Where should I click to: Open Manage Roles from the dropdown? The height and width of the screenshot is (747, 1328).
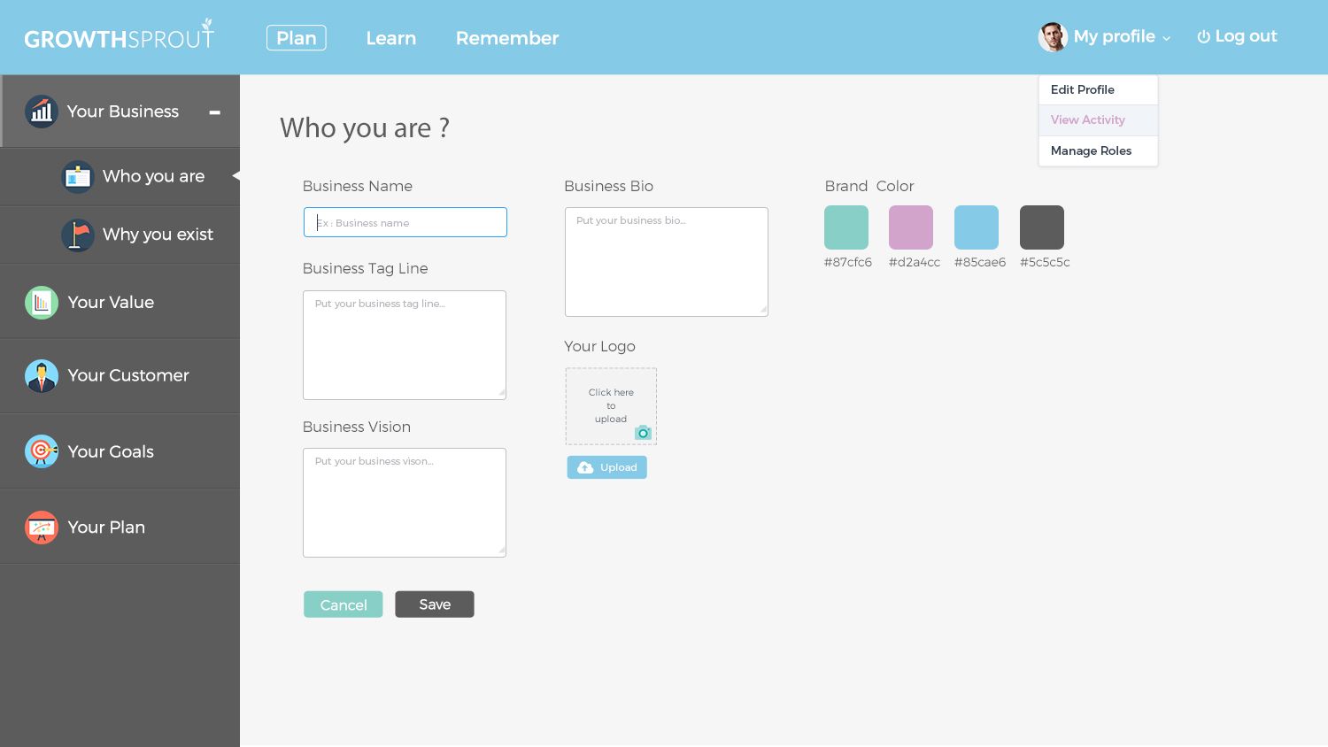[x=1098, y=150]
